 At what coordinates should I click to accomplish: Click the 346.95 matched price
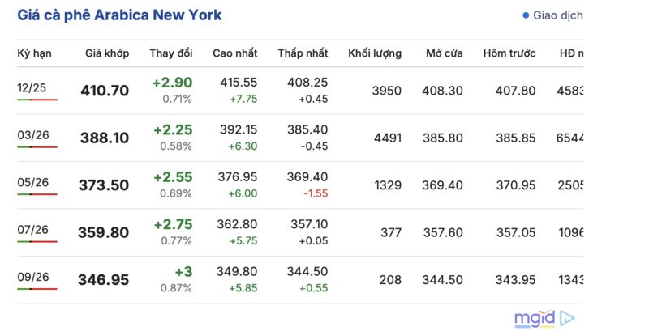click(103, 280)
